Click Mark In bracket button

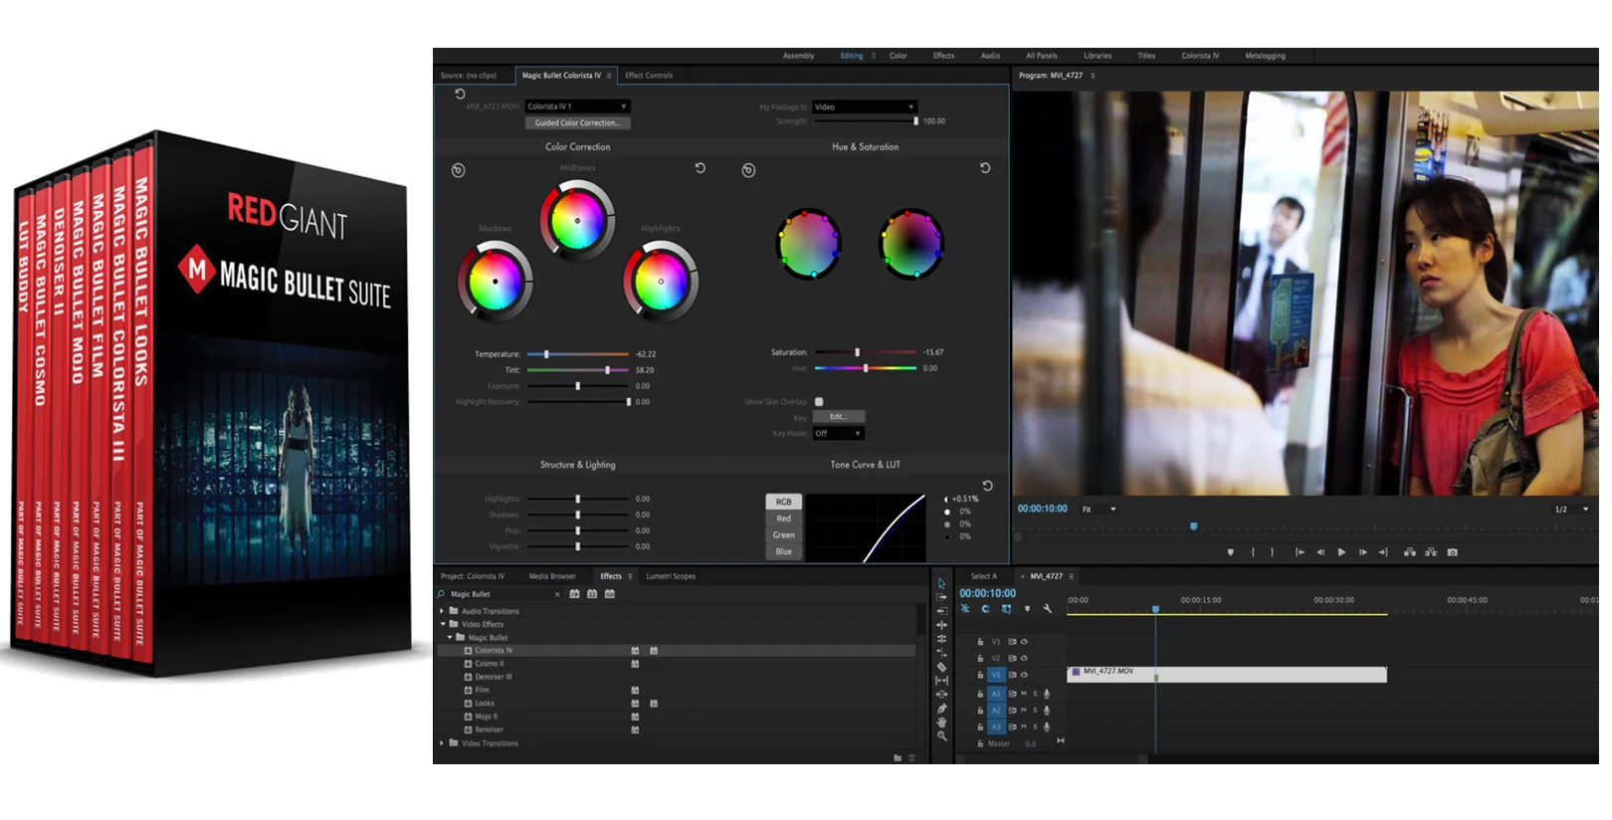(1253, 552)
